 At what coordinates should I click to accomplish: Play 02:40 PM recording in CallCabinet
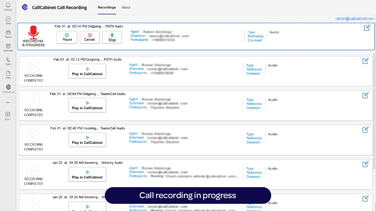[87, 140]
